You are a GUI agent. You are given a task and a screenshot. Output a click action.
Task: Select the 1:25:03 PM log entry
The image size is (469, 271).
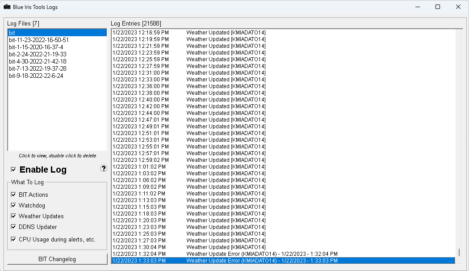(283, 233)
